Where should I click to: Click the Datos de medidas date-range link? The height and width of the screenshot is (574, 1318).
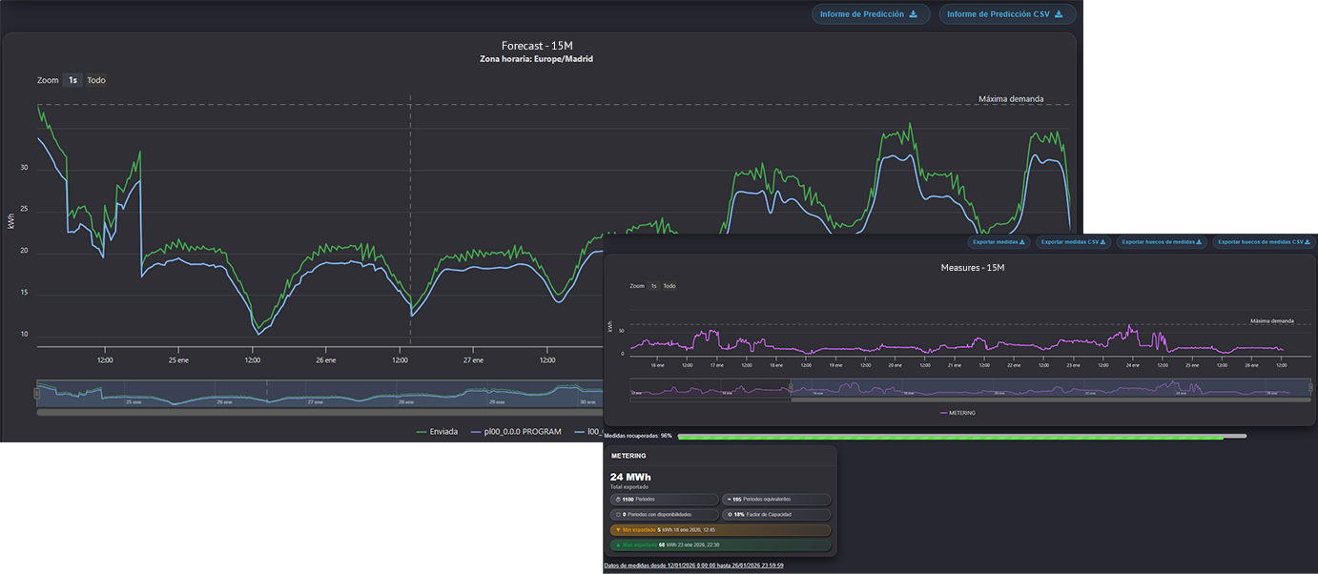[x=693, y=565]
